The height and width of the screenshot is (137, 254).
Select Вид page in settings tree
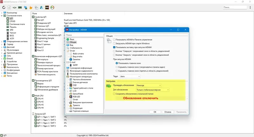71,45
